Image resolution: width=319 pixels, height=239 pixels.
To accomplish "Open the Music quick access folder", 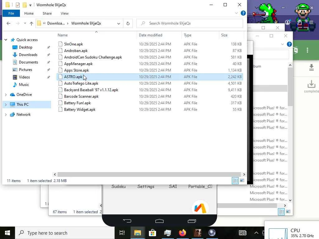I will [24, 85].
